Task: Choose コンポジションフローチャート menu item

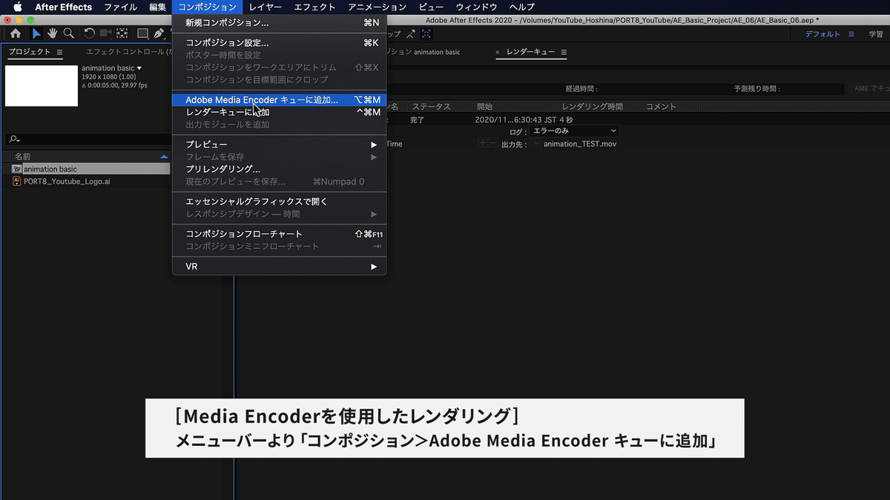Action: coord(279,234)
